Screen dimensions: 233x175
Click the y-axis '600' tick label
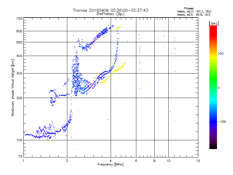[x=19, y=31]
